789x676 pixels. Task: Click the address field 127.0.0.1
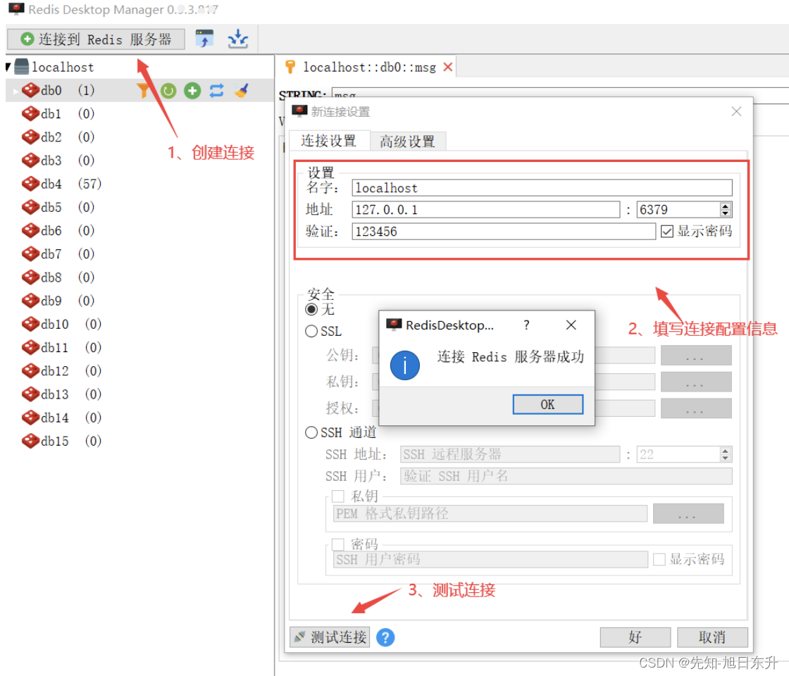tap(485, 210)
